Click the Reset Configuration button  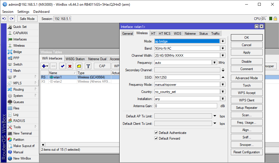click(x=247, y=152)
